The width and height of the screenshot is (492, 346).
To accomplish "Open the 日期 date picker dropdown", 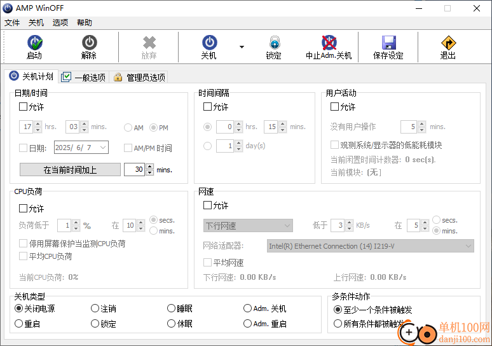I will 102,148.
